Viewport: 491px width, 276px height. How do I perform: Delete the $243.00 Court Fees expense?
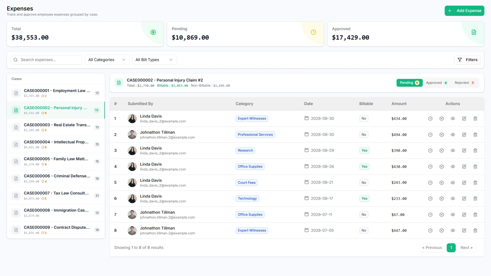(475, 183)
